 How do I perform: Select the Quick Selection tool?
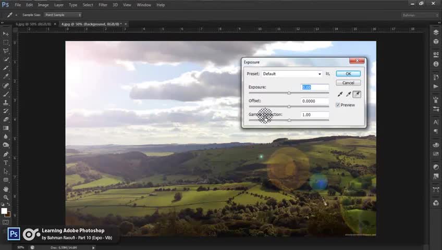tap(6, 59)
